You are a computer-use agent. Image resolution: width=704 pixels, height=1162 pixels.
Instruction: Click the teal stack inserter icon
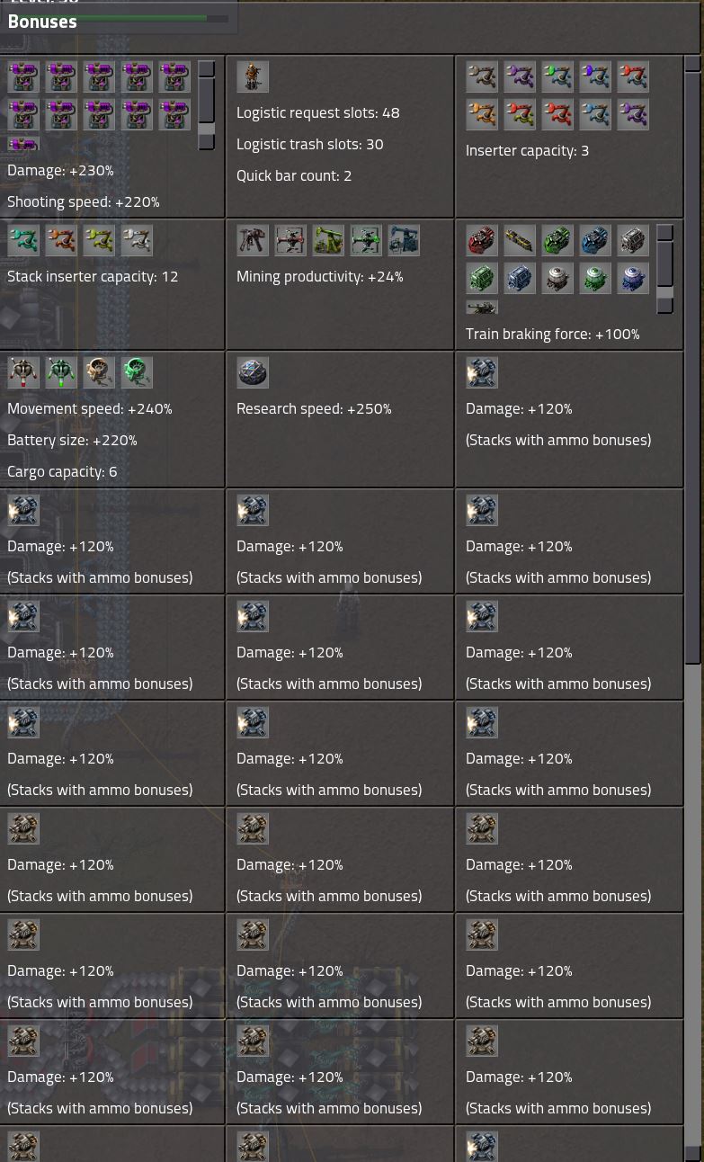23,241
